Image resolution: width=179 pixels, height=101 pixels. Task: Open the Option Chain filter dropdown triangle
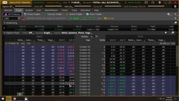(166, 33)
